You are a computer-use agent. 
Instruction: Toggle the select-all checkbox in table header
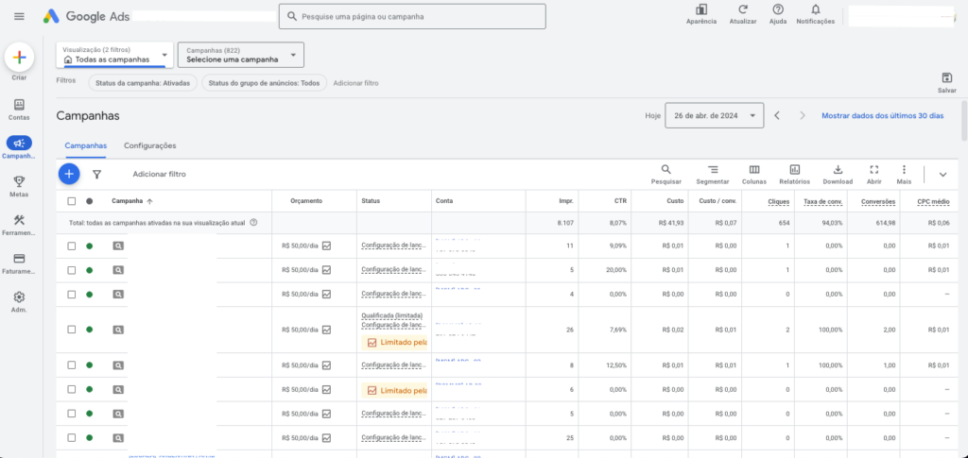72,201
